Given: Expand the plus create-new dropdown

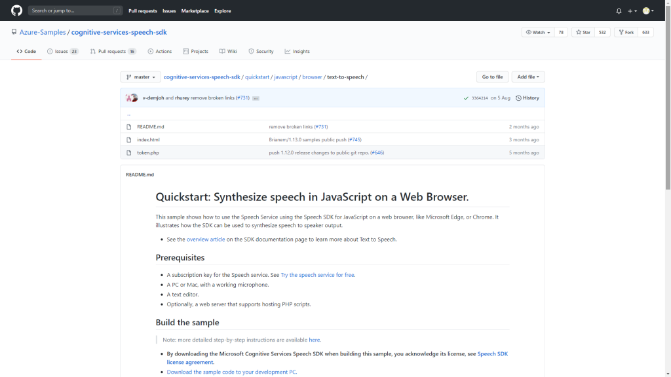Looking at the screenshot, I should [x=632, y=11].
